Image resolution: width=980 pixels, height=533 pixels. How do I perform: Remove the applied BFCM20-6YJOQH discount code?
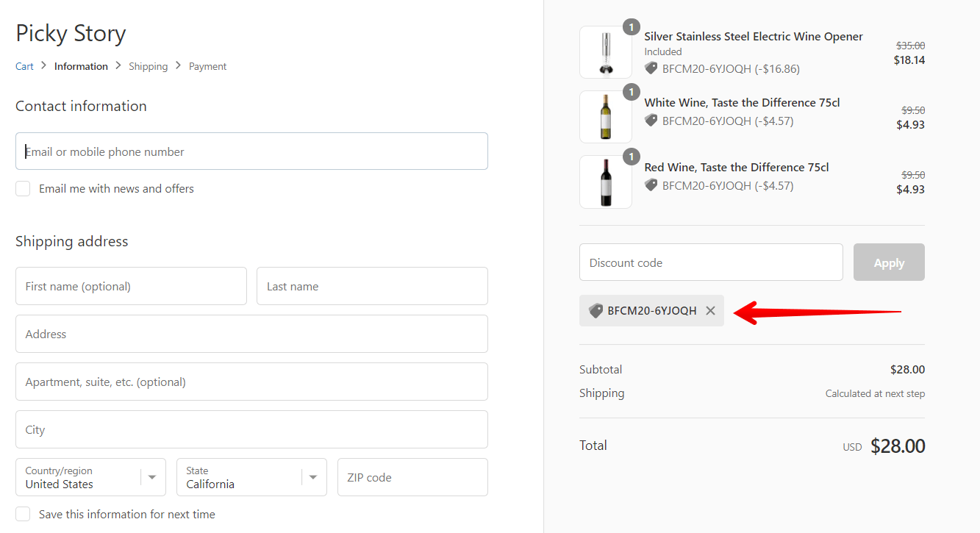710,310
